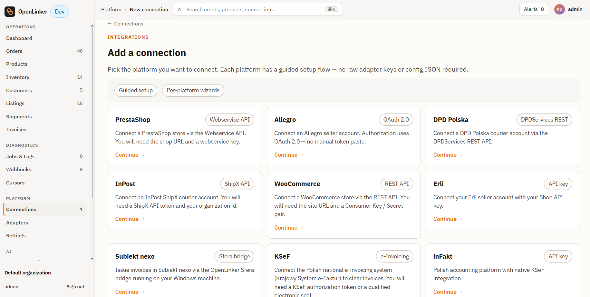590x297 pixels.
Task: Click the Dev environment badge
Action: pos(60,12)
